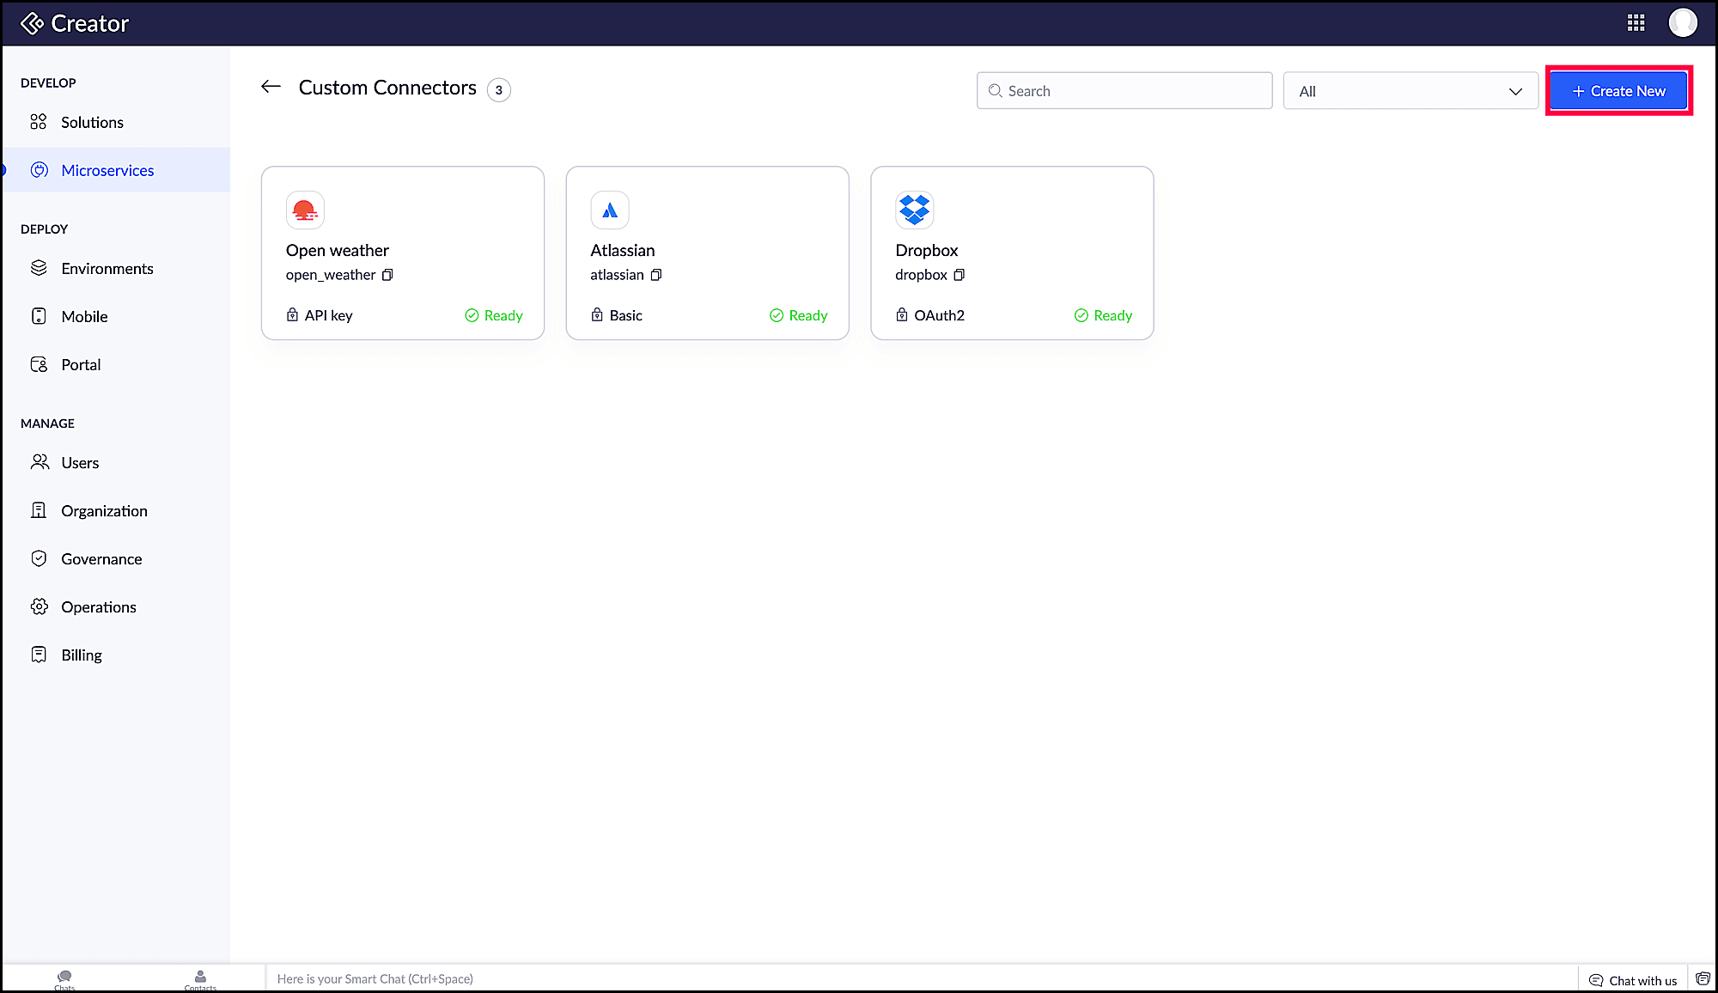Click the Dropbox logo icon
This screenshot has height=993, width=1718.
click(x=914, y=210)
